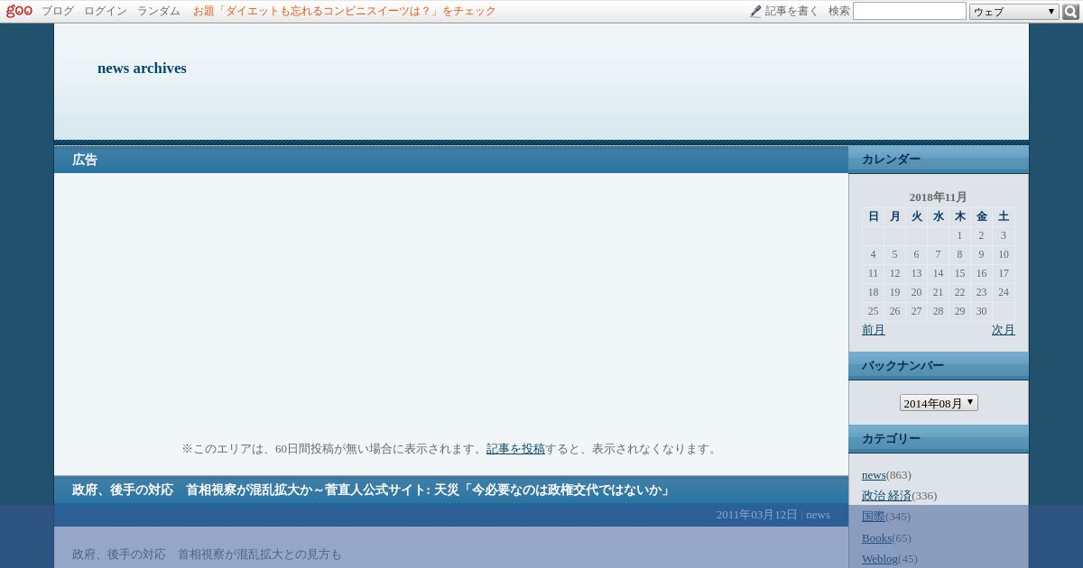
Task: Open the news category link
Action: tap(874, 475)
